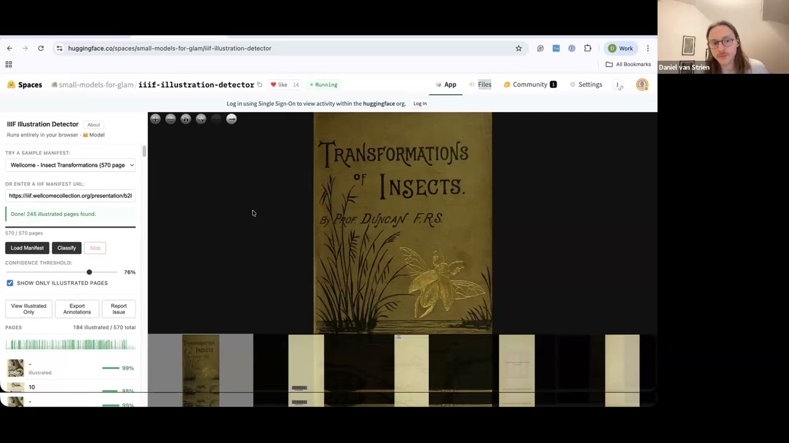Open the browser apps grid icon
Image resolution: width=789 pixels, height=443 pixels.
click(9, 64)
